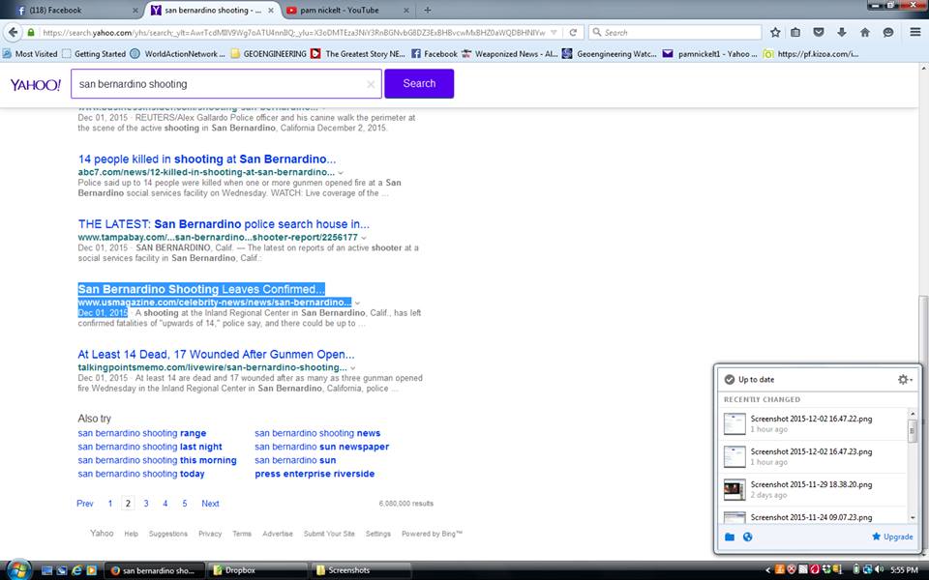Show desktop from quick launch bar
This screenshot has width=929, height=580.
click(46, 570)
